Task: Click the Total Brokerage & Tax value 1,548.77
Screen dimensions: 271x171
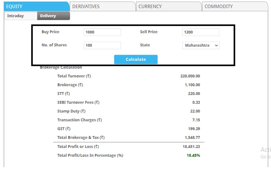Action: 192,137
